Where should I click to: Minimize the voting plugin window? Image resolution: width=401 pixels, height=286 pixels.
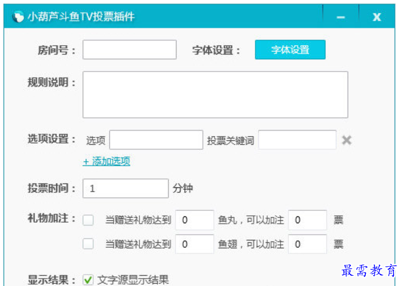[340, 17]
